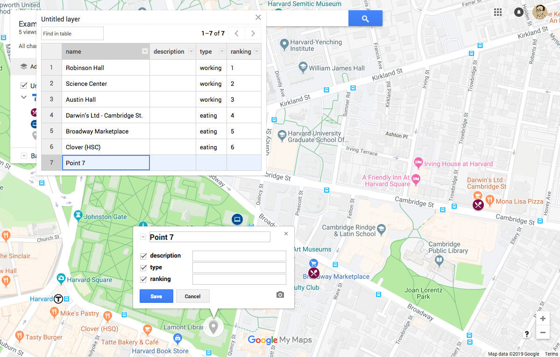This screenshot has height=357, width=560.
Task: Click the gray Point 7 map marker
Action: pos(213,327)
